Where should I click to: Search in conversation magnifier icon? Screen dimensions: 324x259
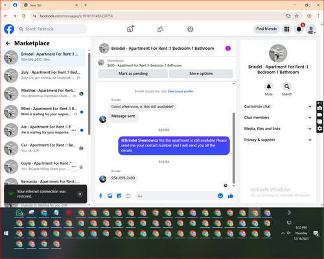[287, 87]
